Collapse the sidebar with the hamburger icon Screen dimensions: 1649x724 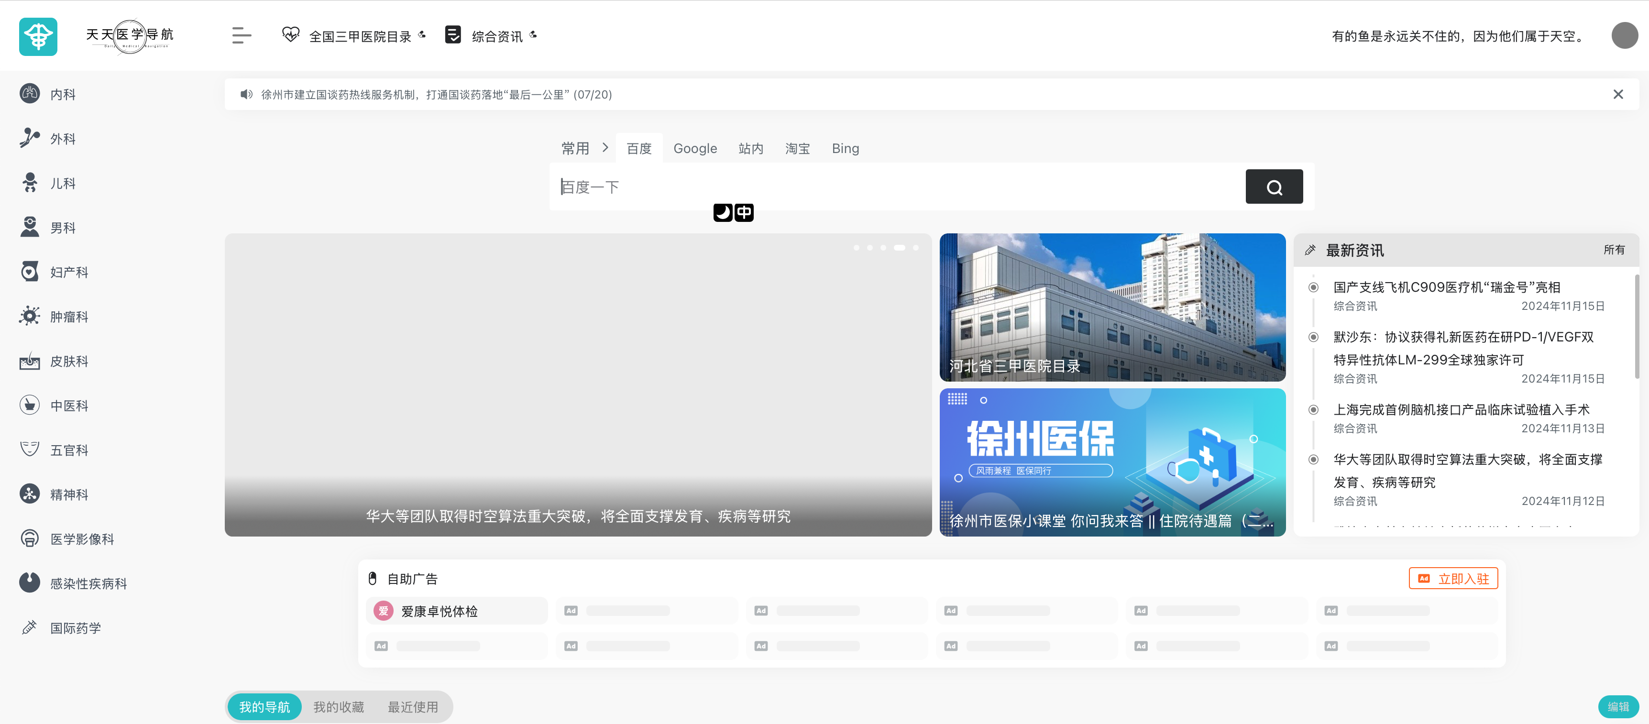tap(242, 35)
